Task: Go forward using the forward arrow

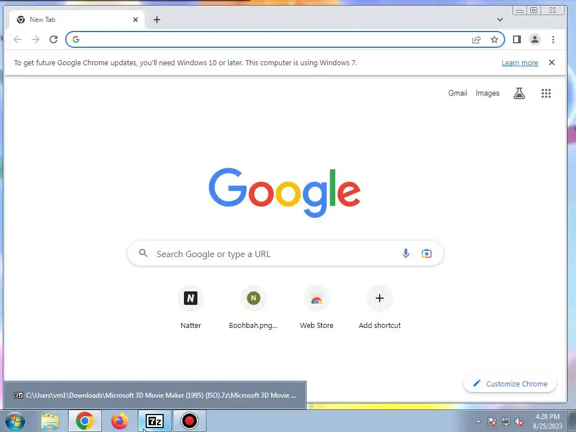Action: click(35, 39)
